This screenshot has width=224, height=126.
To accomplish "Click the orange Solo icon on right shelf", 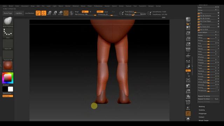I will pos(188,113).
